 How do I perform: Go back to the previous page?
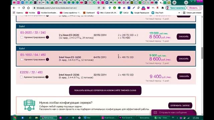click(x=14, y=8)
